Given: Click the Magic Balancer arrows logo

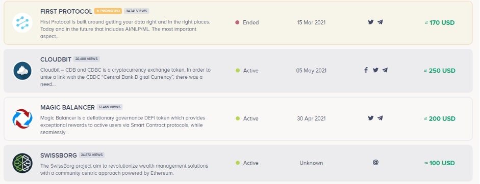Looking at the screenshot, I should pos(22,119).
